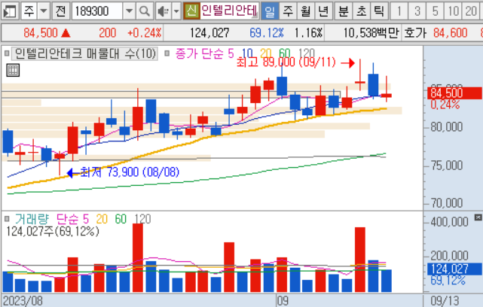The height and width of the screenshot is (307, 483).
Task: Select interval button 1
Action: coord(399,11)
